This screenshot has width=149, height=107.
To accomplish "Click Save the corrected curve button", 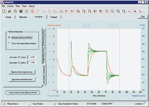I will click(22, 79).
